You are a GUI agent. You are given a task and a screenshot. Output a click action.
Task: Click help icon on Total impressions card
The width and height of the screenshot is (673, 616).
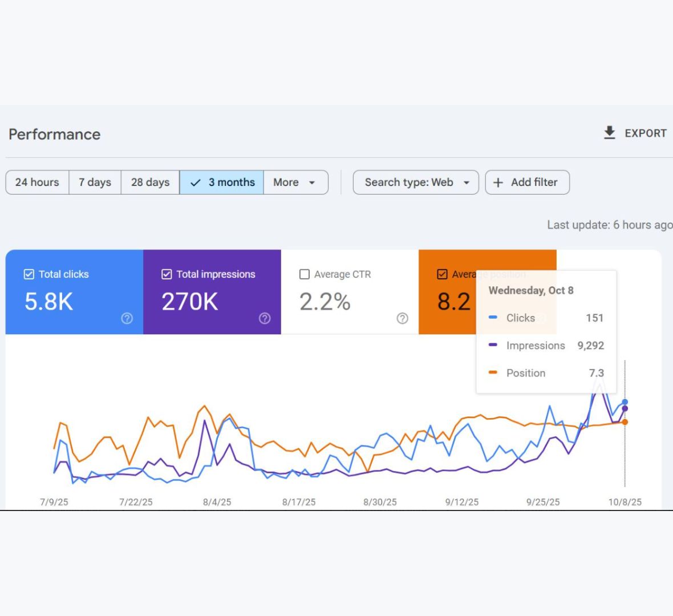coord(265,318)
